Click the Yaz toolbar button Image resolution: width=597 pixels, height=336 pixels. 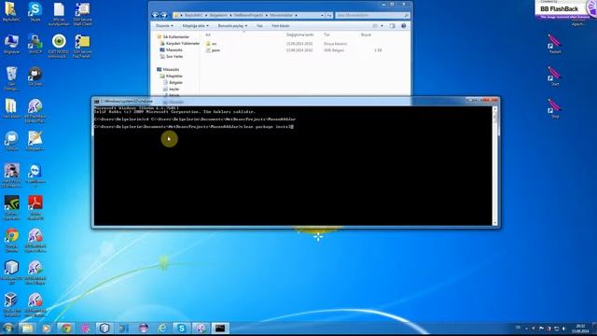(x=259, y=26)
